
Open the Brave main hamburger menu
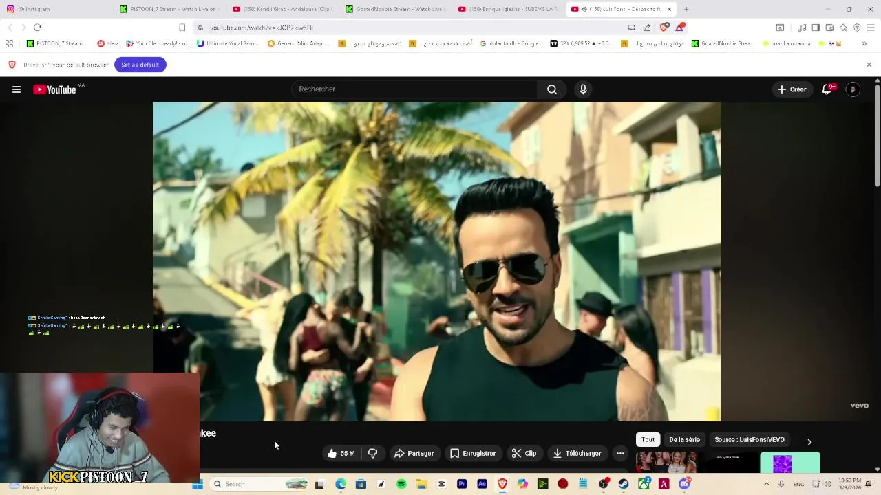[x=871, y=27]
